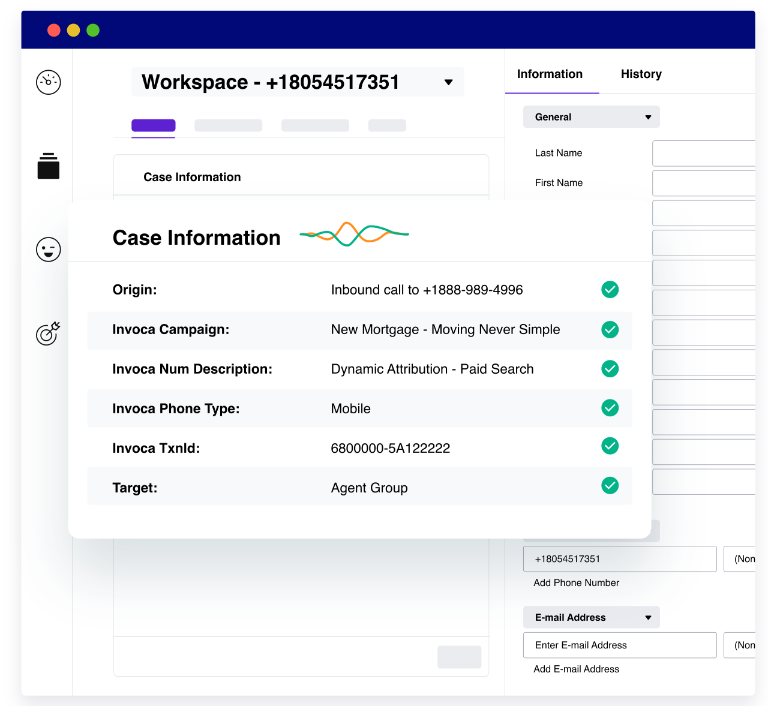Expand the Workspace +18054517351 dropdown arrow

pyautogui.click(x=448, y=82)
